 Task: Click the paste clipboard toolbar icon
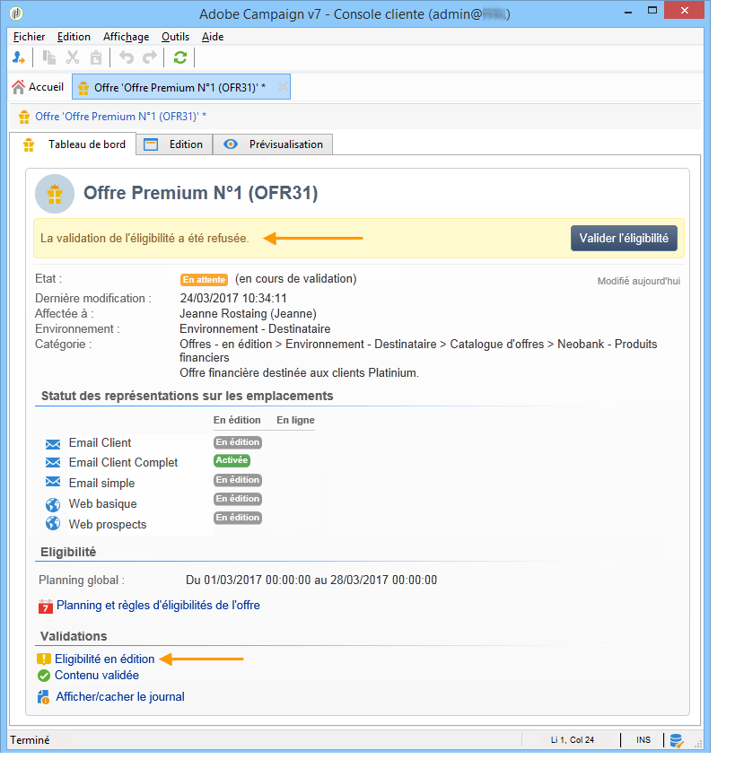(96, 58)
